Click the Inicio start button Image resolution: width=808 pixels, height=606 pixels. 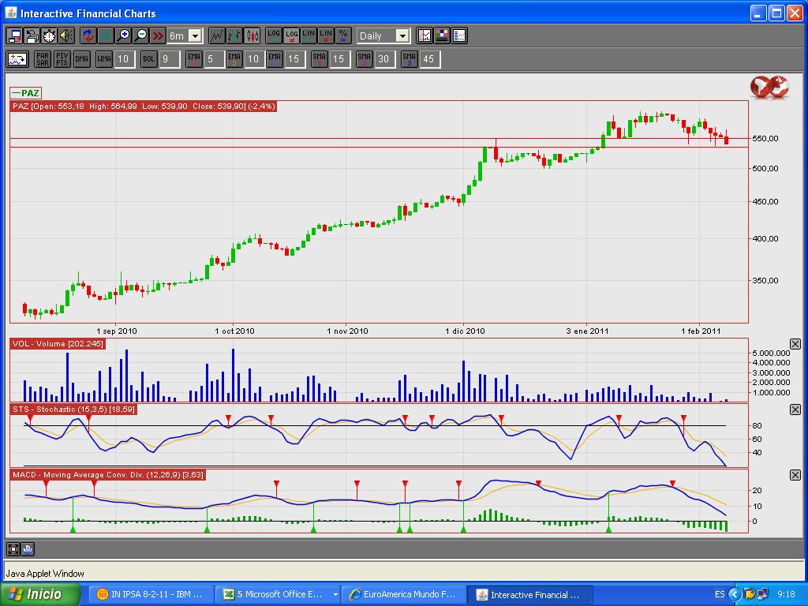[41, 594]
